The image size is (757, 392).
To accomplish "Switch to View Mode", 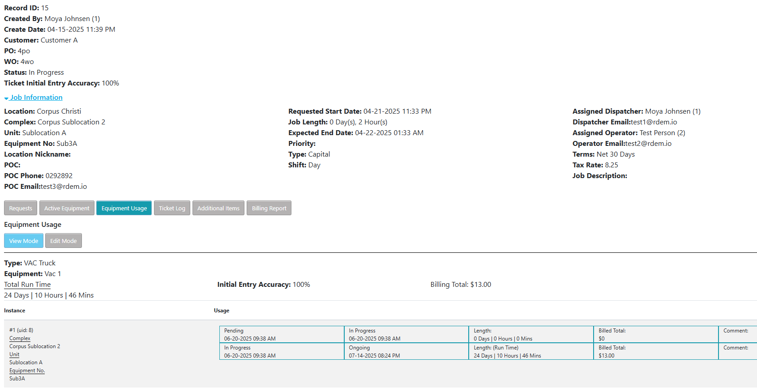I will [x=24, y=241].
